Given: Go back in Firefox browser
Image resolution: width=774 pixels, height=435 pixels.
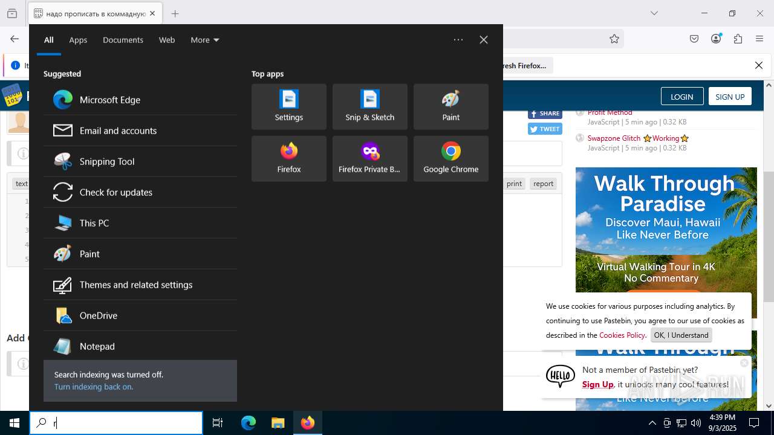Looking at the screenshot, I should click(x=15, y=39).
